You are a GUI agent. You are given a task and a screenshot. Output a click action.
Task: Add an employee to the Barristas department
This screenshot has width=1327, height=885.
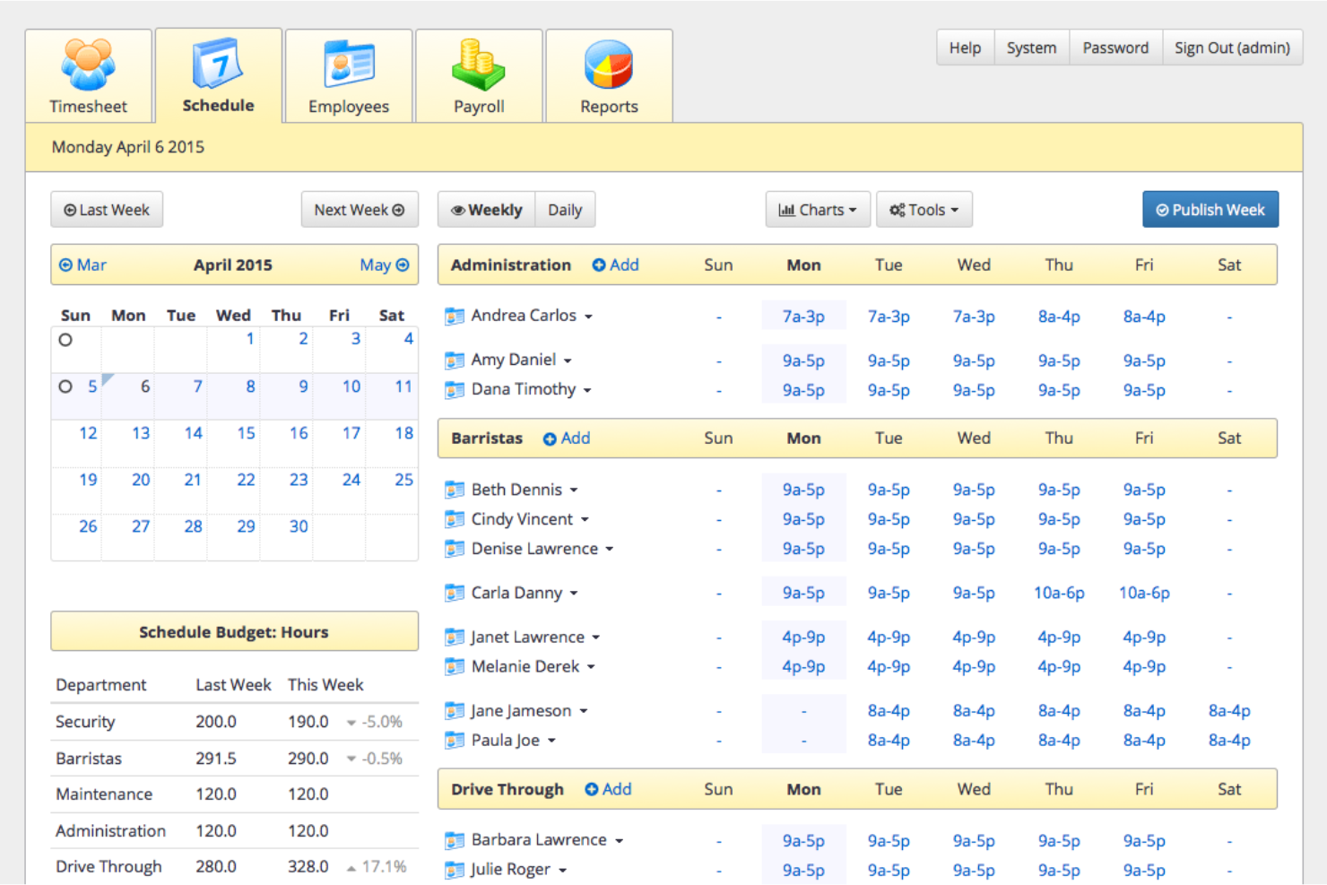point(566,438)
